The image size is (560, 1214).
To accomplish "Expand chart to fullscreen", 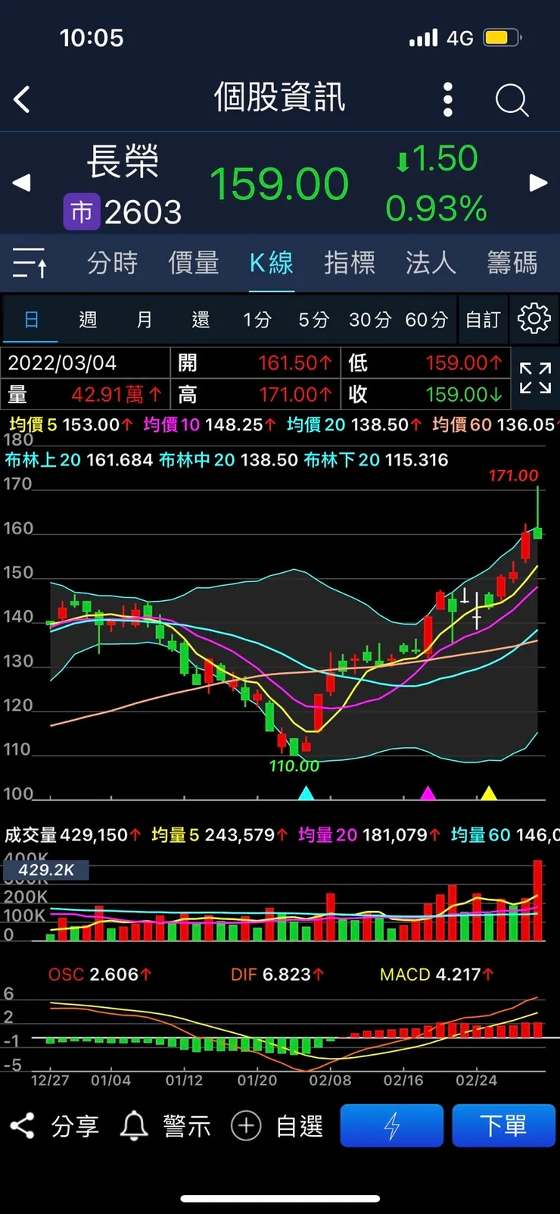I will [x=535, y=377].
